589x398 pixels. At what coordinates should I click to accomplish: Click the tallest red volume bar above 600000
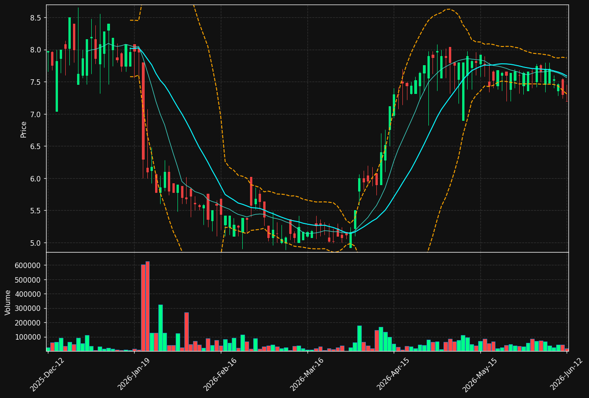147,306
